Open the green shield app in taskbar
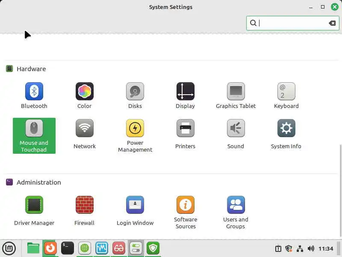The image size is (342, 257). pos(153,248)
